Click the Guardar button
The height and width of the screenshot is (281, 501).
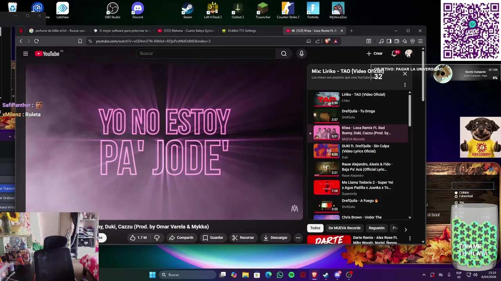coord(213,238)
